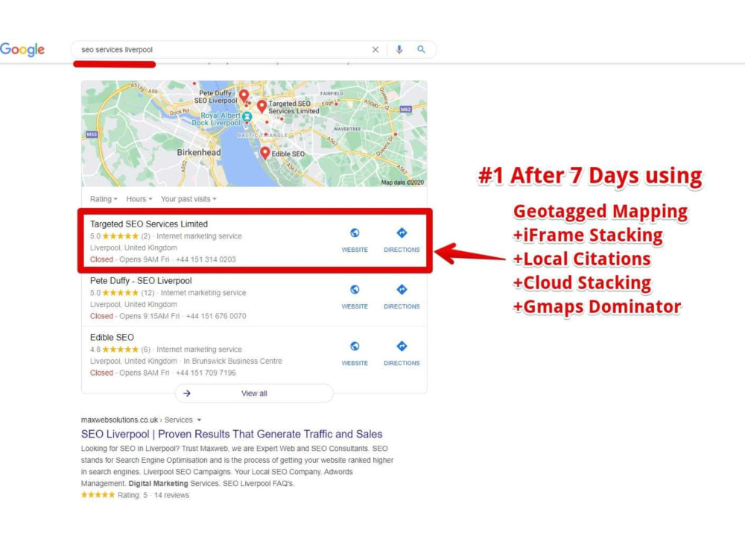Start voice search with microphone icon
Viewport: 745px width, 559px height.
pos(399,49)
